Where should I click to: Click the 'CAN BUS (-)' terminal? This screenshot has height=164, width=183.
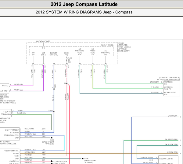14,161
